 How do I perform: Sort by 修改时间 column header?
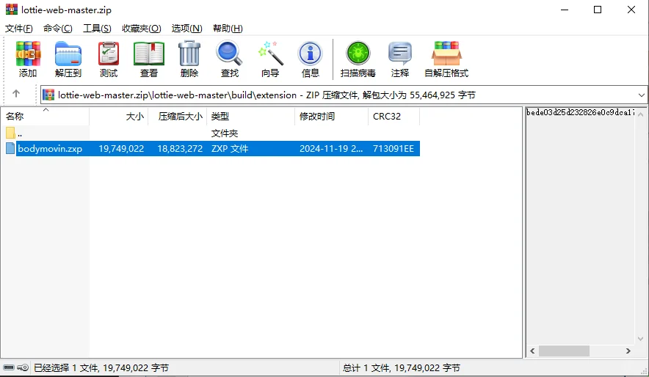click(x=332, y=116)
